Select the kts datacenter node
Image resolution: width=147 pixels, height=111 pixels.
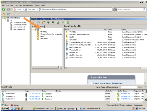click(11, 20)
